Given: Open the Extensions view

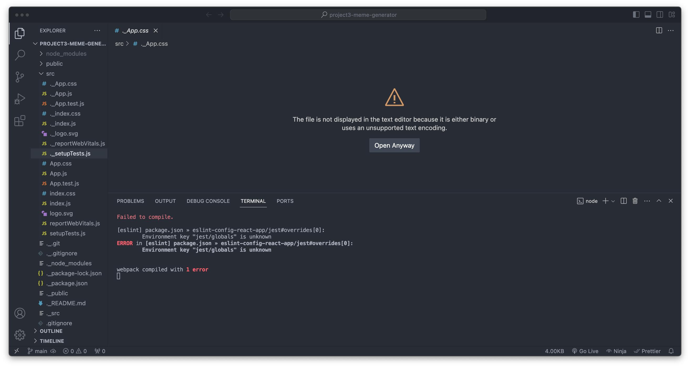Looking at the screenshot, I should pos(20,121).
